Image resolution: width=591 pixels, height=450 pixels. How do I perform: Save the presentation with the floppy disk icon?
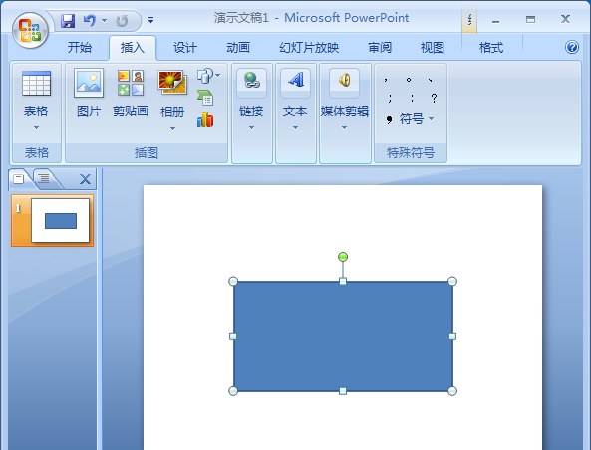68,20
